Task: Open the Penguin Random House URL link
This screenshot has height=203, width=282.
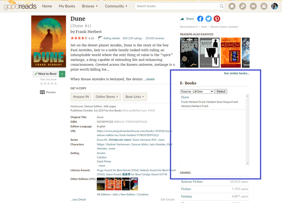Action: tap(135, 133)
